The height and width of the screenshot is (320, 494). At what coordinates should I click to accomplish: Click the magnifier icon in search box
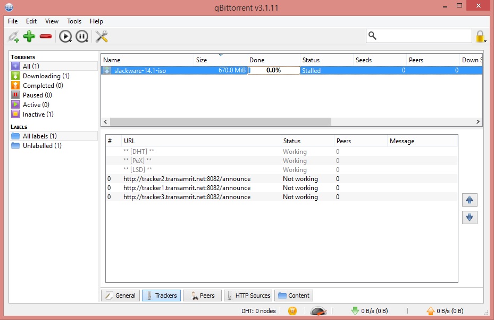click(372, 36)
